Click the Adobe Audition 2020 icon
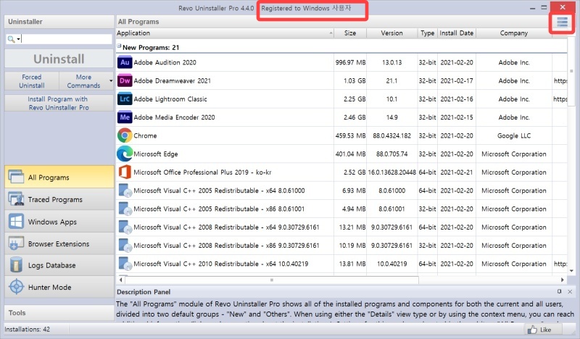Image resolution: width=580 pixels, height=339 pixels. click(x=125, y=62)
